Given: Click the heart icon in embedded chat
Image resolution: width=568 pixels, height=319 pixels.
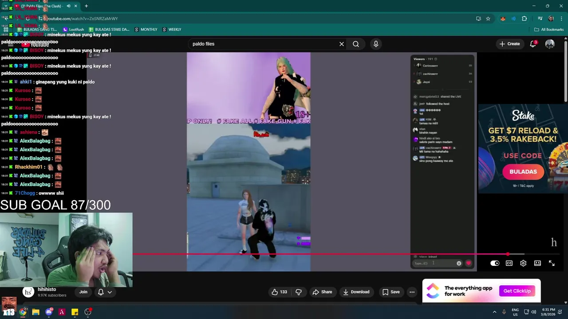Looking at the screenshot, I should point(469,263).
